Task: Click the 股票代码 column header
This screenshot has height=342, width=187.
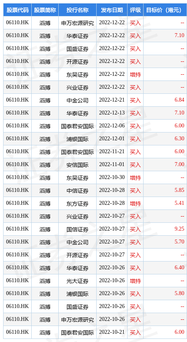Action: [18, 10]
